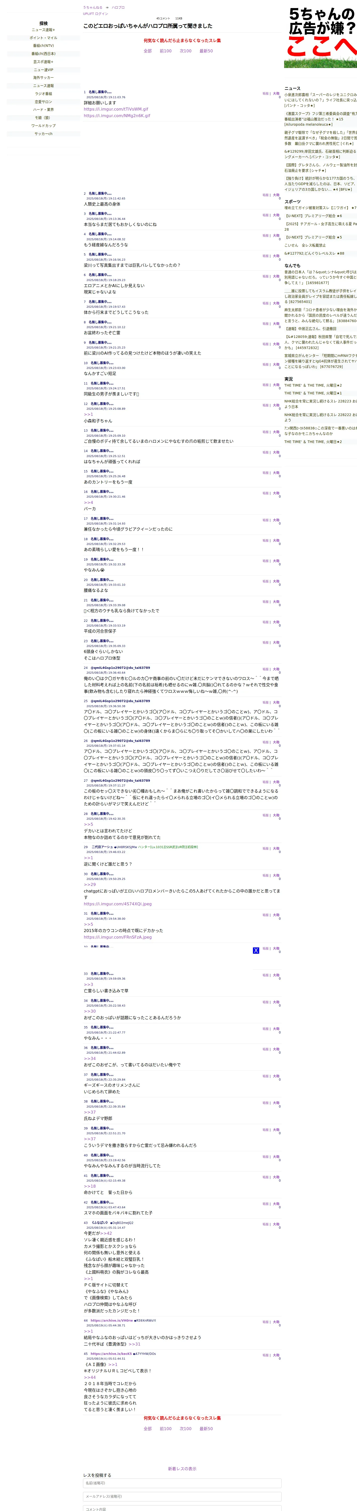Focus the メールアドレス(省略可) input field
The image size is (357, 1511).
(x=182, y=1496)
